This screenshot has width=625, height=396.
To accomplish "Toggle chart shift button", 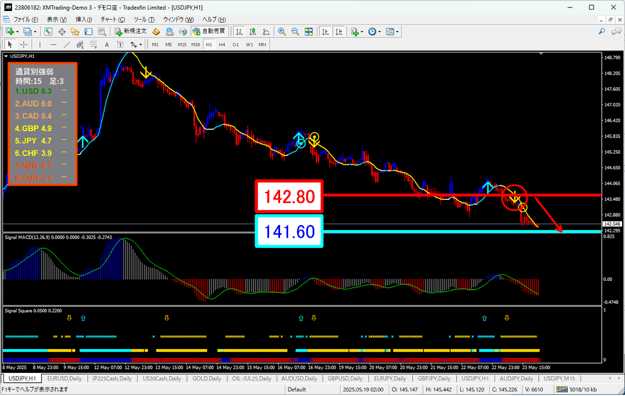I will (x=339, y=31).
